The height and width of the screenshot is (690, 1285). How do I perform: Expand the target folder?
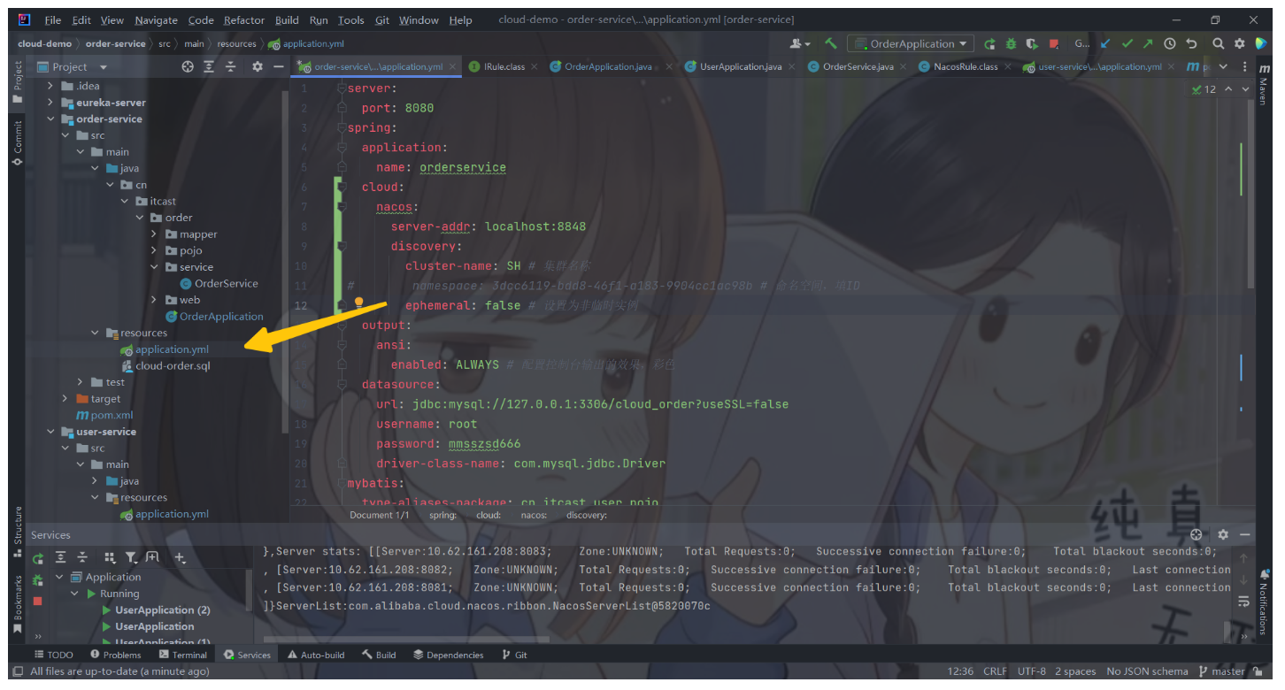[x=65, y=399]
